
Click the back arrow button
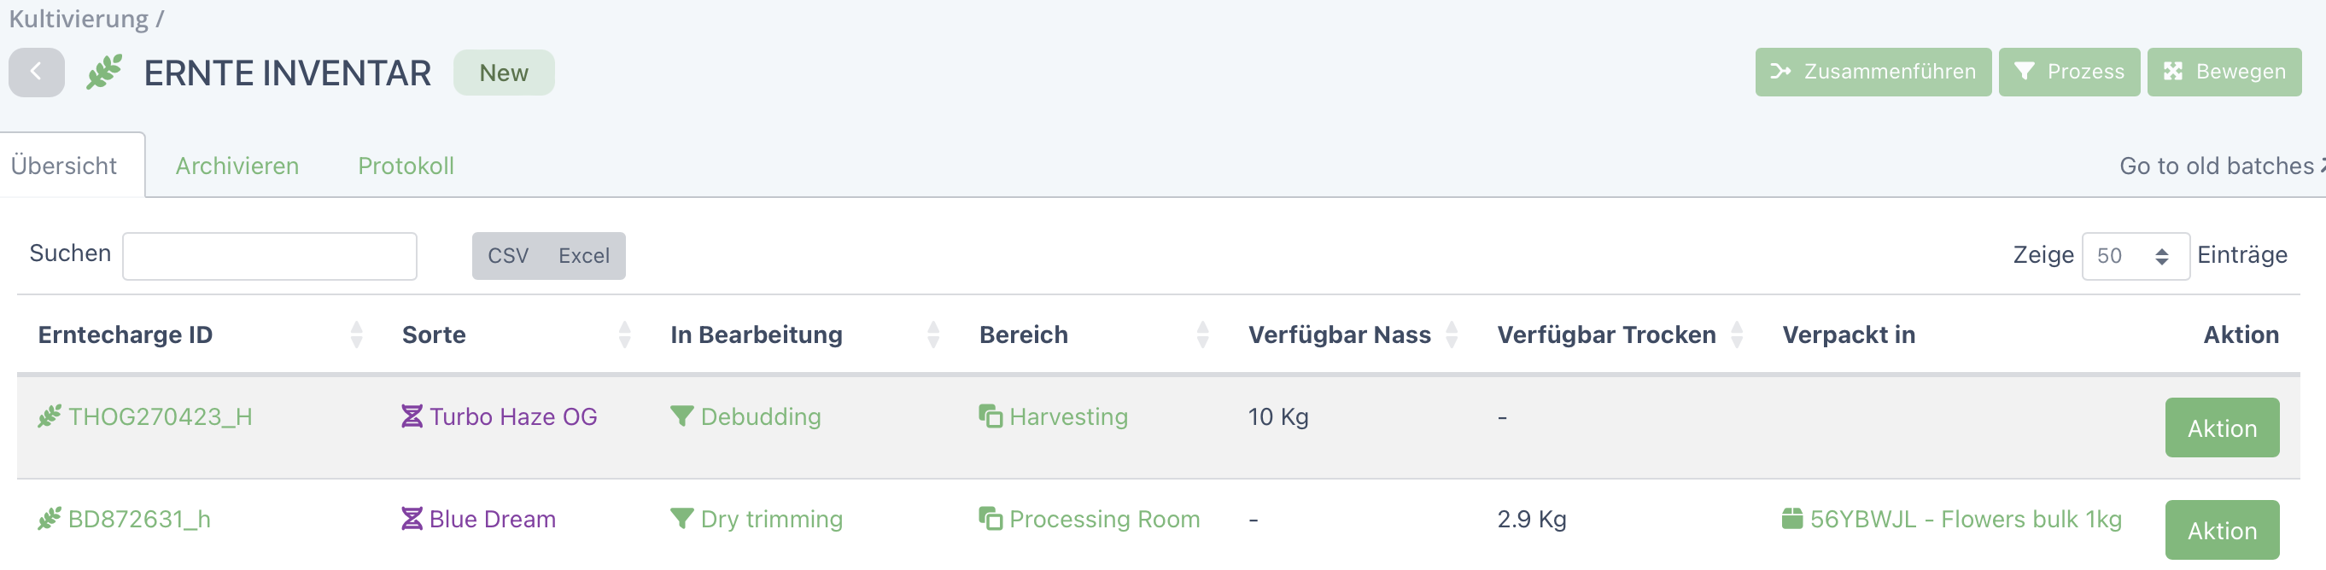pos(36,73)
